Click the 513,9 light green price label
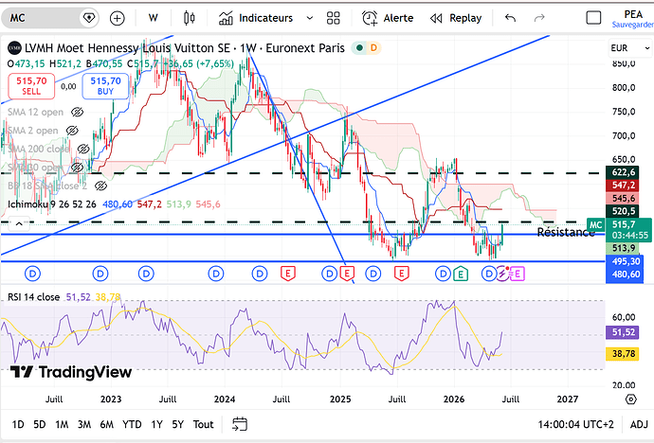Image resolution: width=654 pixels, height=443 pixels. (x=623, y=248)
